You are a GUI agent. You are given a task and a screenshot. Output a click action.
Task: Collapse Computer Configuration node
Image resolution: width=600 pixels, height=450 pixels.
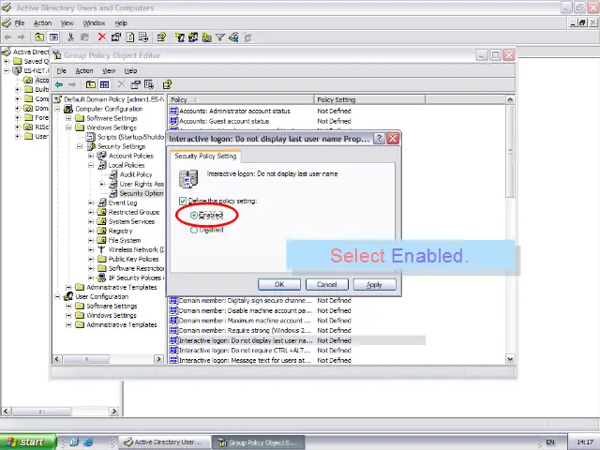(57, 109)
